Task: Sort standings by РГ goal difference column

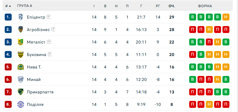Action: (158, 6)
